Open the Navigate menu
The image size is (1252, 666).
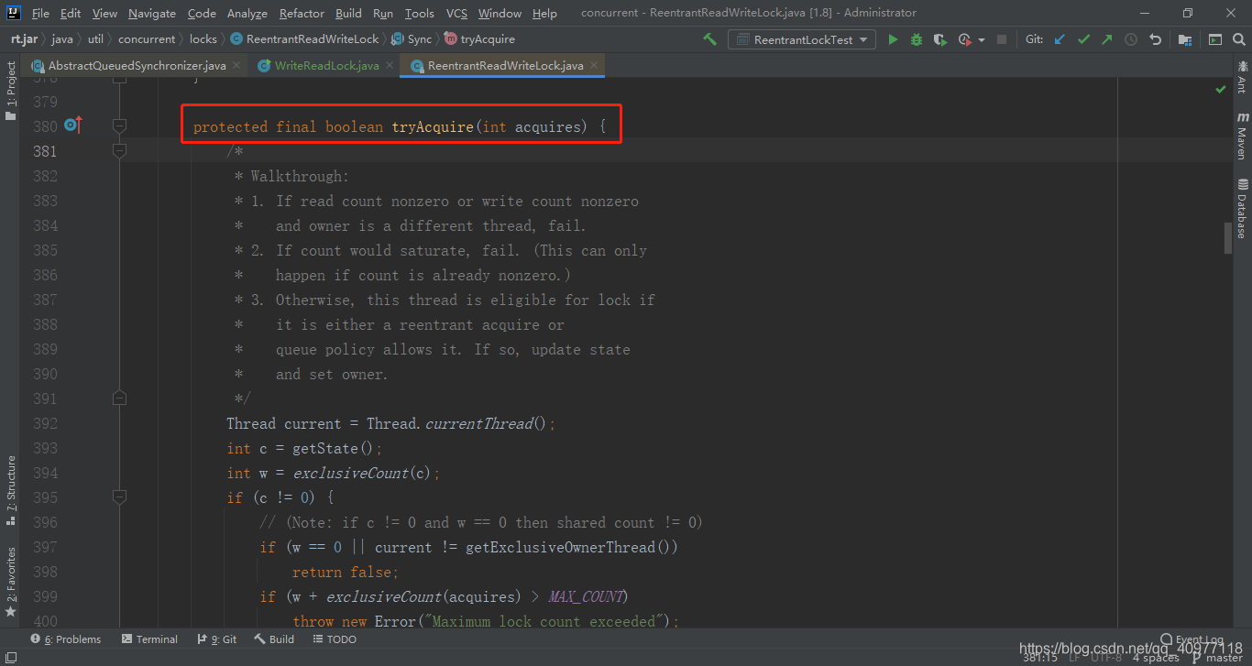(150, 13)
